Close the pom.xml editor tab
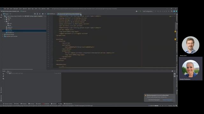Screen dimensions: 204x114 click(81, 14)
